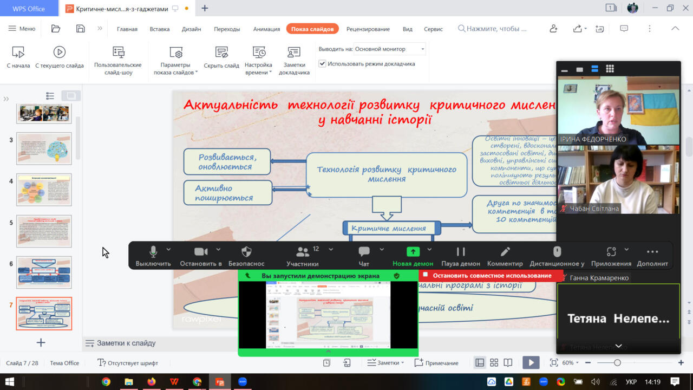
Task: Switch Zoom video panel to gallery grid
Action: (610, 69)
